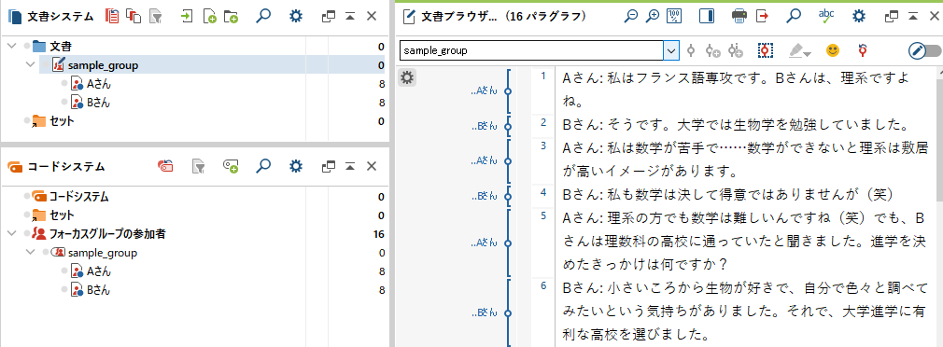Run spell check with the abc icon

click(x=827, y=16)
